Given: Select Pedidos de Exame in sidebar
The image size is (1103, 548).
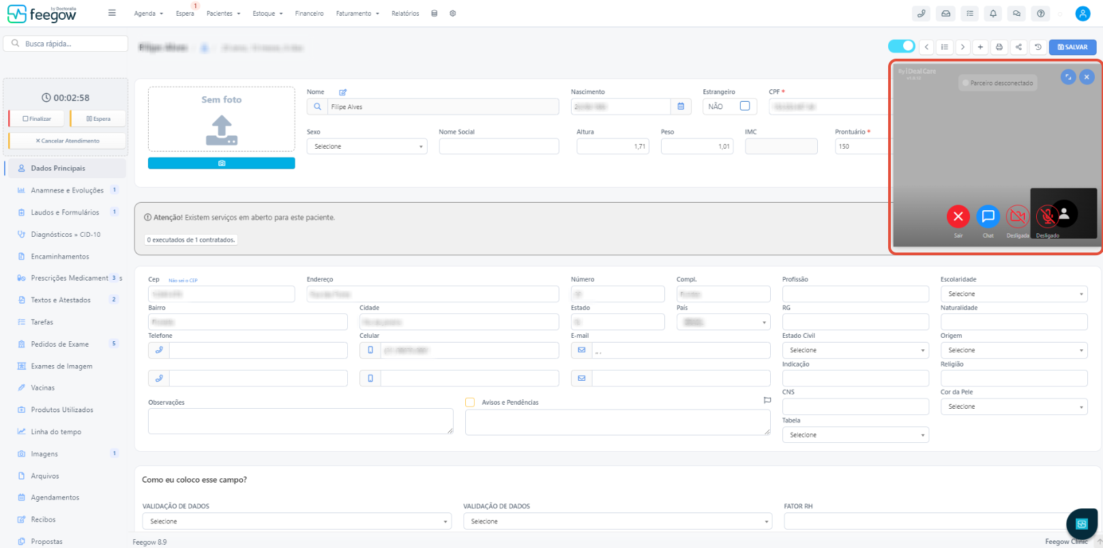Looking at the screenshot, I should (65, 344).
